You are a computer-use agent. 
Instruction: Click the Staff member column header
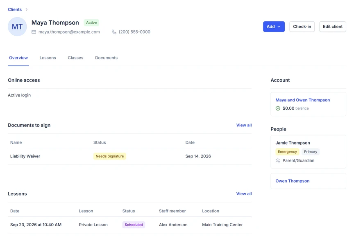click(172, 211)
